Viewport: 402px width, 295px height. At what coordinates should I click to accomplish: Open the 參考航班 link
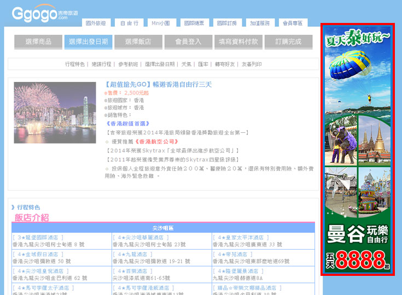[x=129, y=64]
